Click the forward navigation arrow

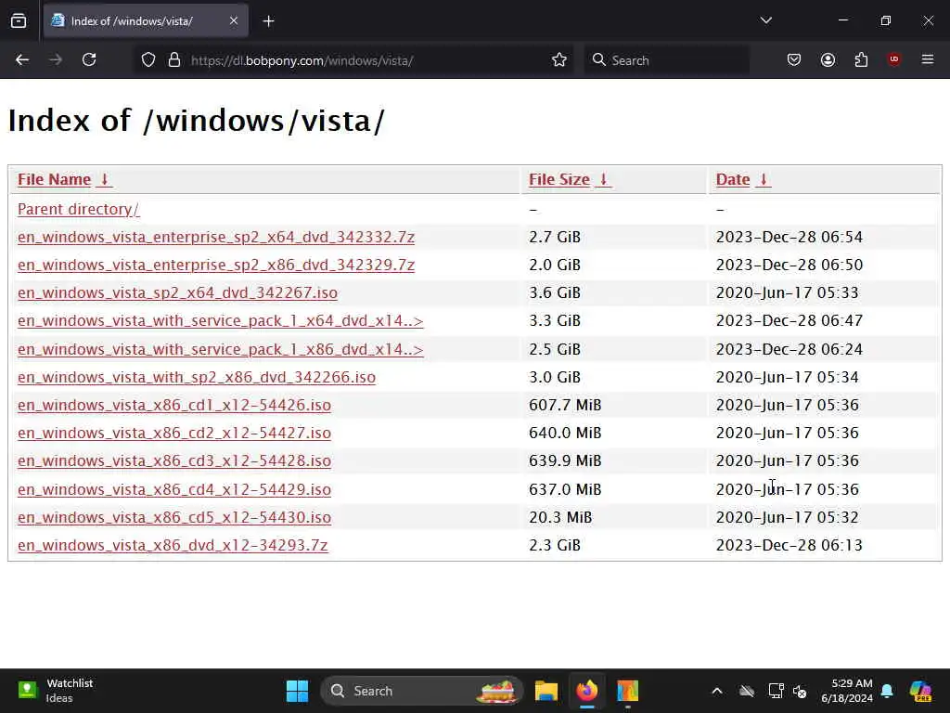pos(56,59)
